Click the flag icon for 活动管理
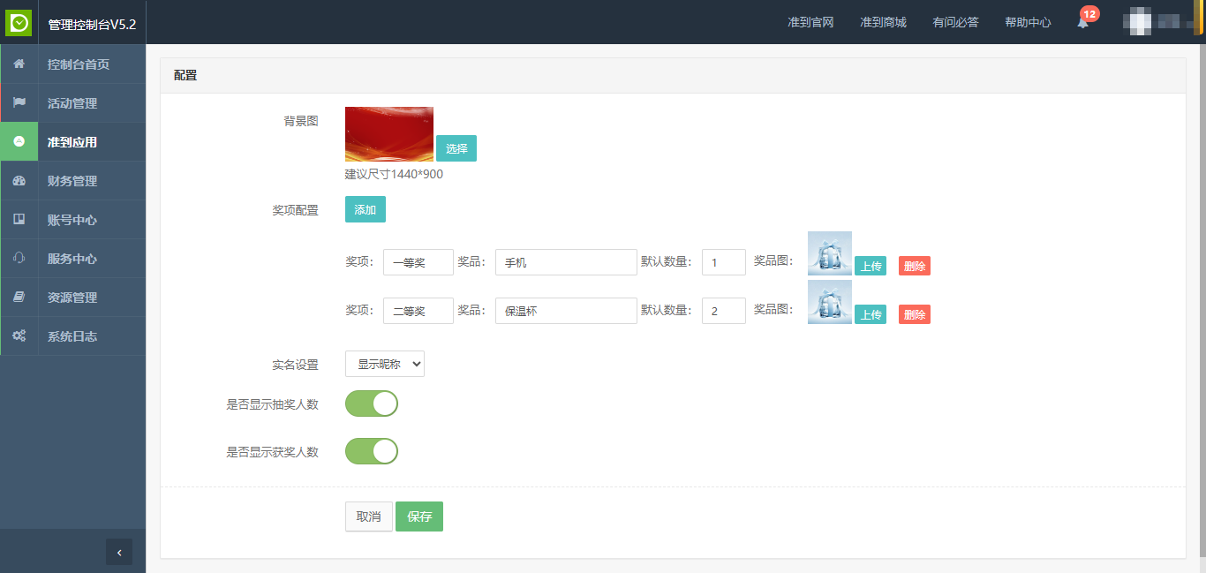1206x573 pixels. coord(19,103)
